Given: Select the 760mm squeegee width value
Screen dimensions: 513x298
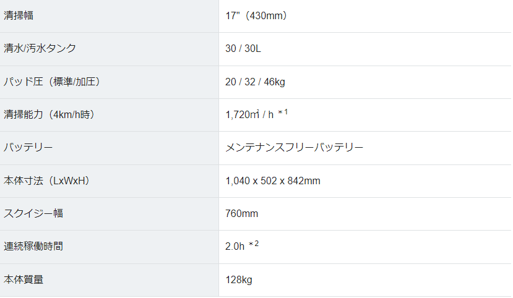Looking at the screenshot, I should point(242,214).
